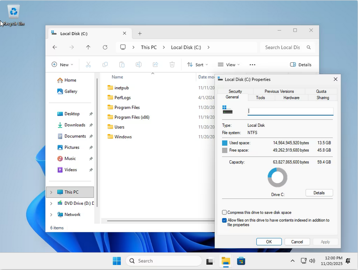Image resolution: width=358 pixels, height=270 pixels.
Task: Switch to the Tools tab
Action: click(x=260, y=98)
